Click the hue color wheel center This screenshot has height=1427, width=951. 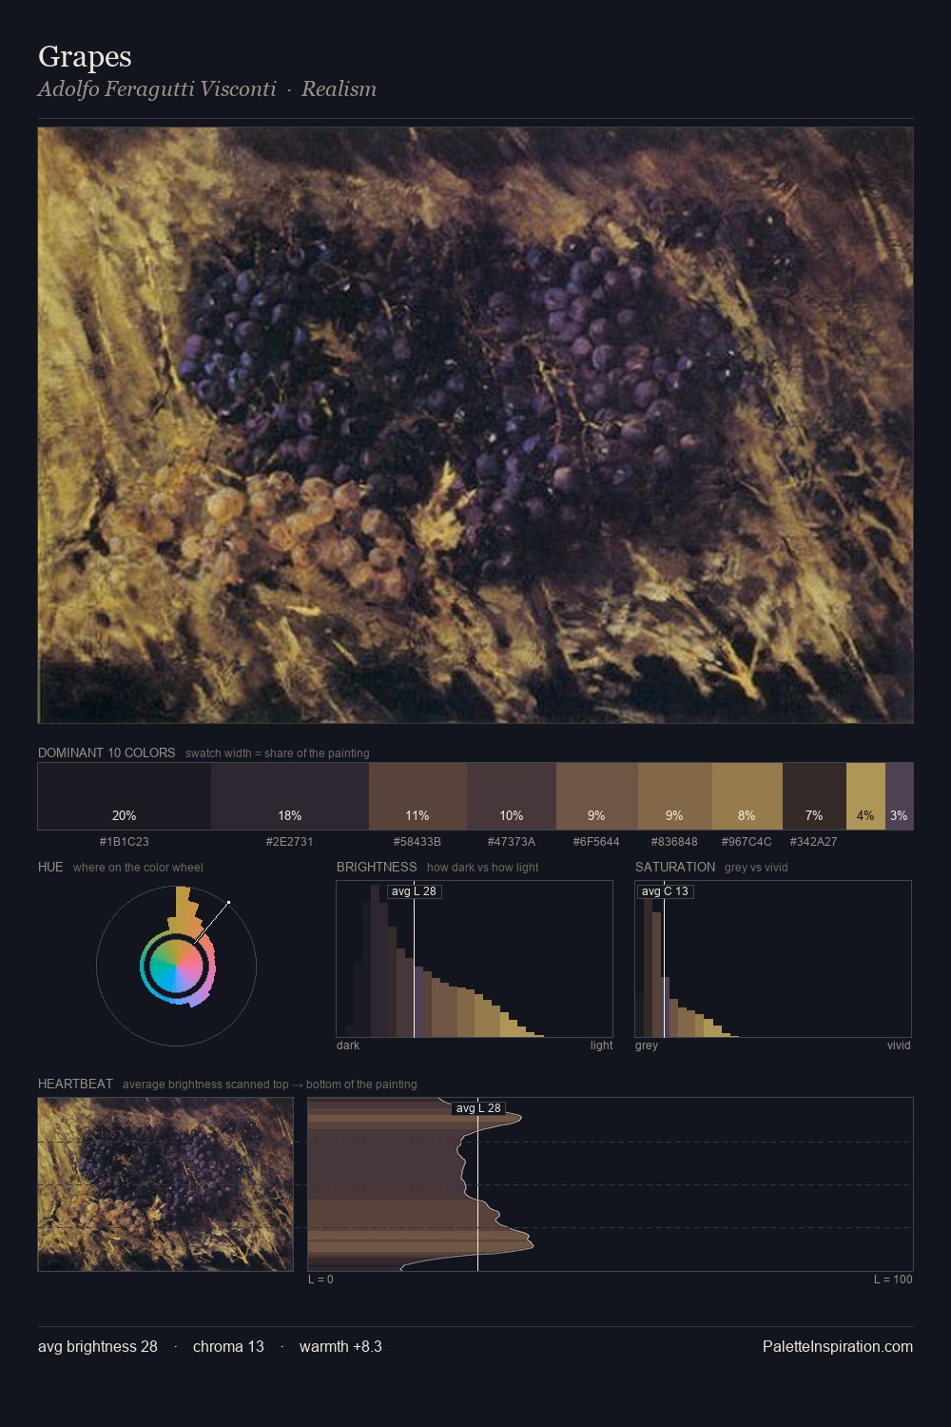coord(176,967)
